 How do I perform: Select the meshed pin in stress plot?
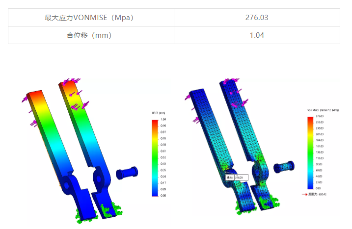(x=284, y=167)
